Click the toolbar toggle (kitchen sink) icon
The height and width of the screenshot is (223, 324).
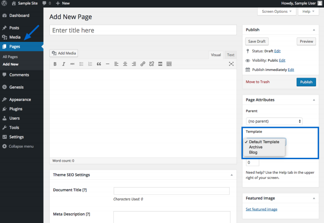tap(169, 64)
